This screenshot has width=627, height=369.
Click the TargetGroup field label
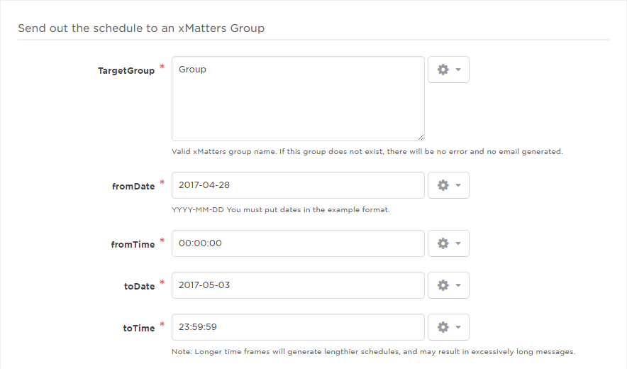[126, 71]
